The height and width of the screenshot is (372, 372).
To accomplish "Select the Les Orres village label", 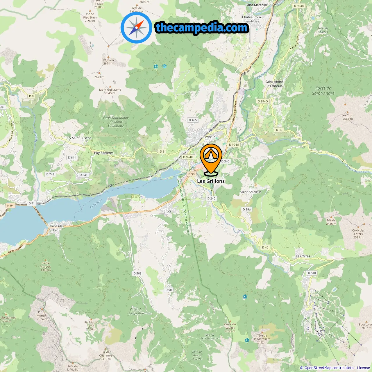I will (303, 256).
